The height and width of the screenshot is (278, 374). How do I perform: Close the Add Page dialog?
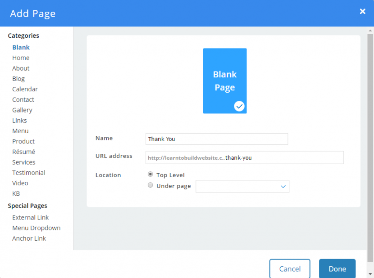click(x=362, y=12)
